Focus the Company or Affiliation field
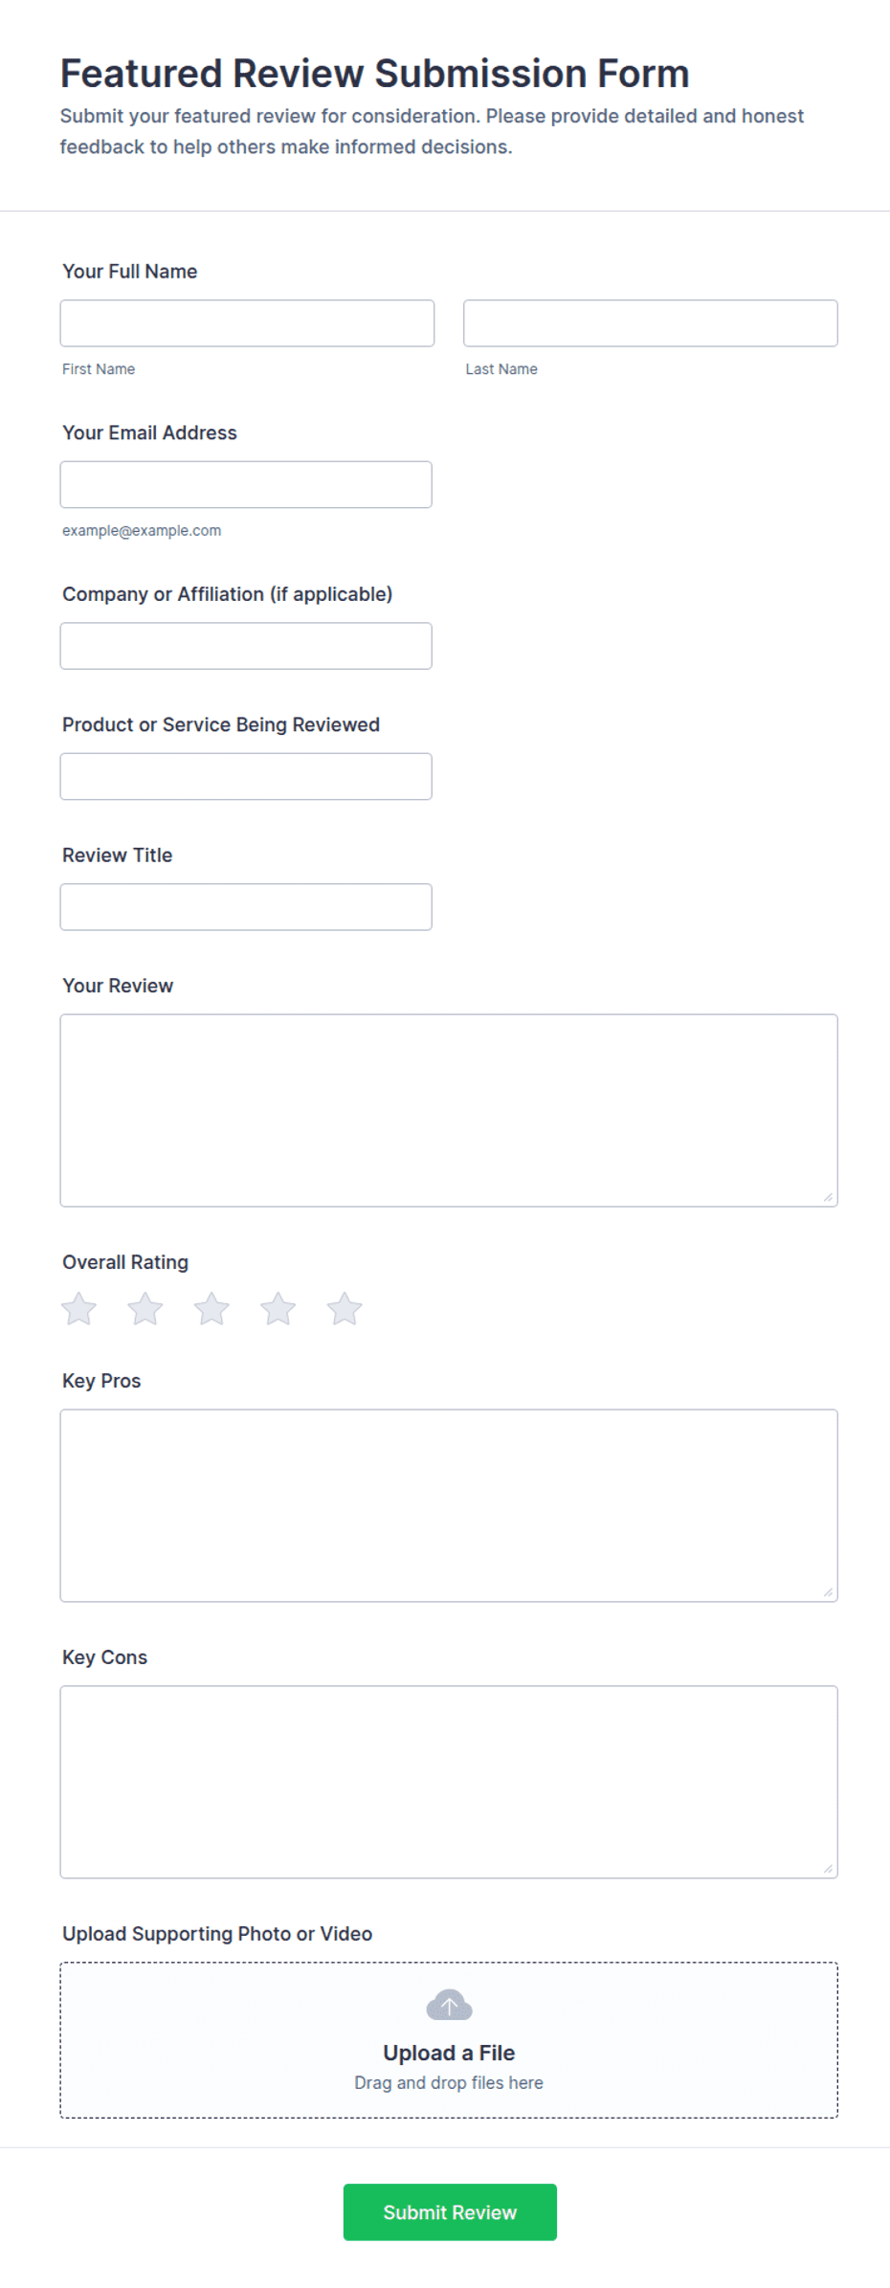The image size is (890, 2288). (246, 646)
